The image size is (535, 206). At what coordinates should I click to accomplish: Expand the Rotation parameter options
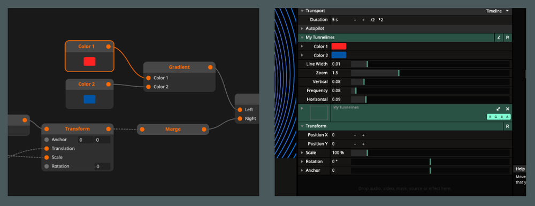tap(302, 162)
